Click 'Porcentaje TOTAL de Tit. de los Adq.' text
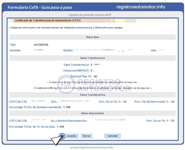Viewport: 185px width, 150px height. point(32,127)
